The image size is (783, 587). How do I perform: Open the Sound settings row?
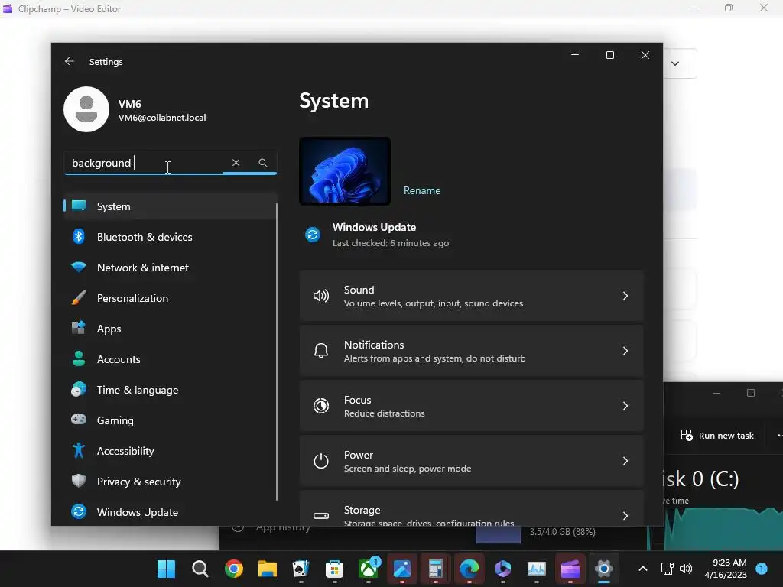pos(471,296)
